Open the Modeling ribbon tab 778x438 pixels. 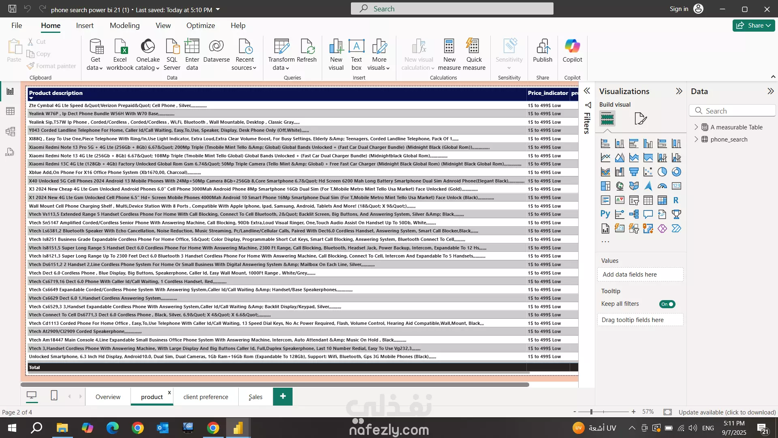pyautogui.click(x=124, y=26)
